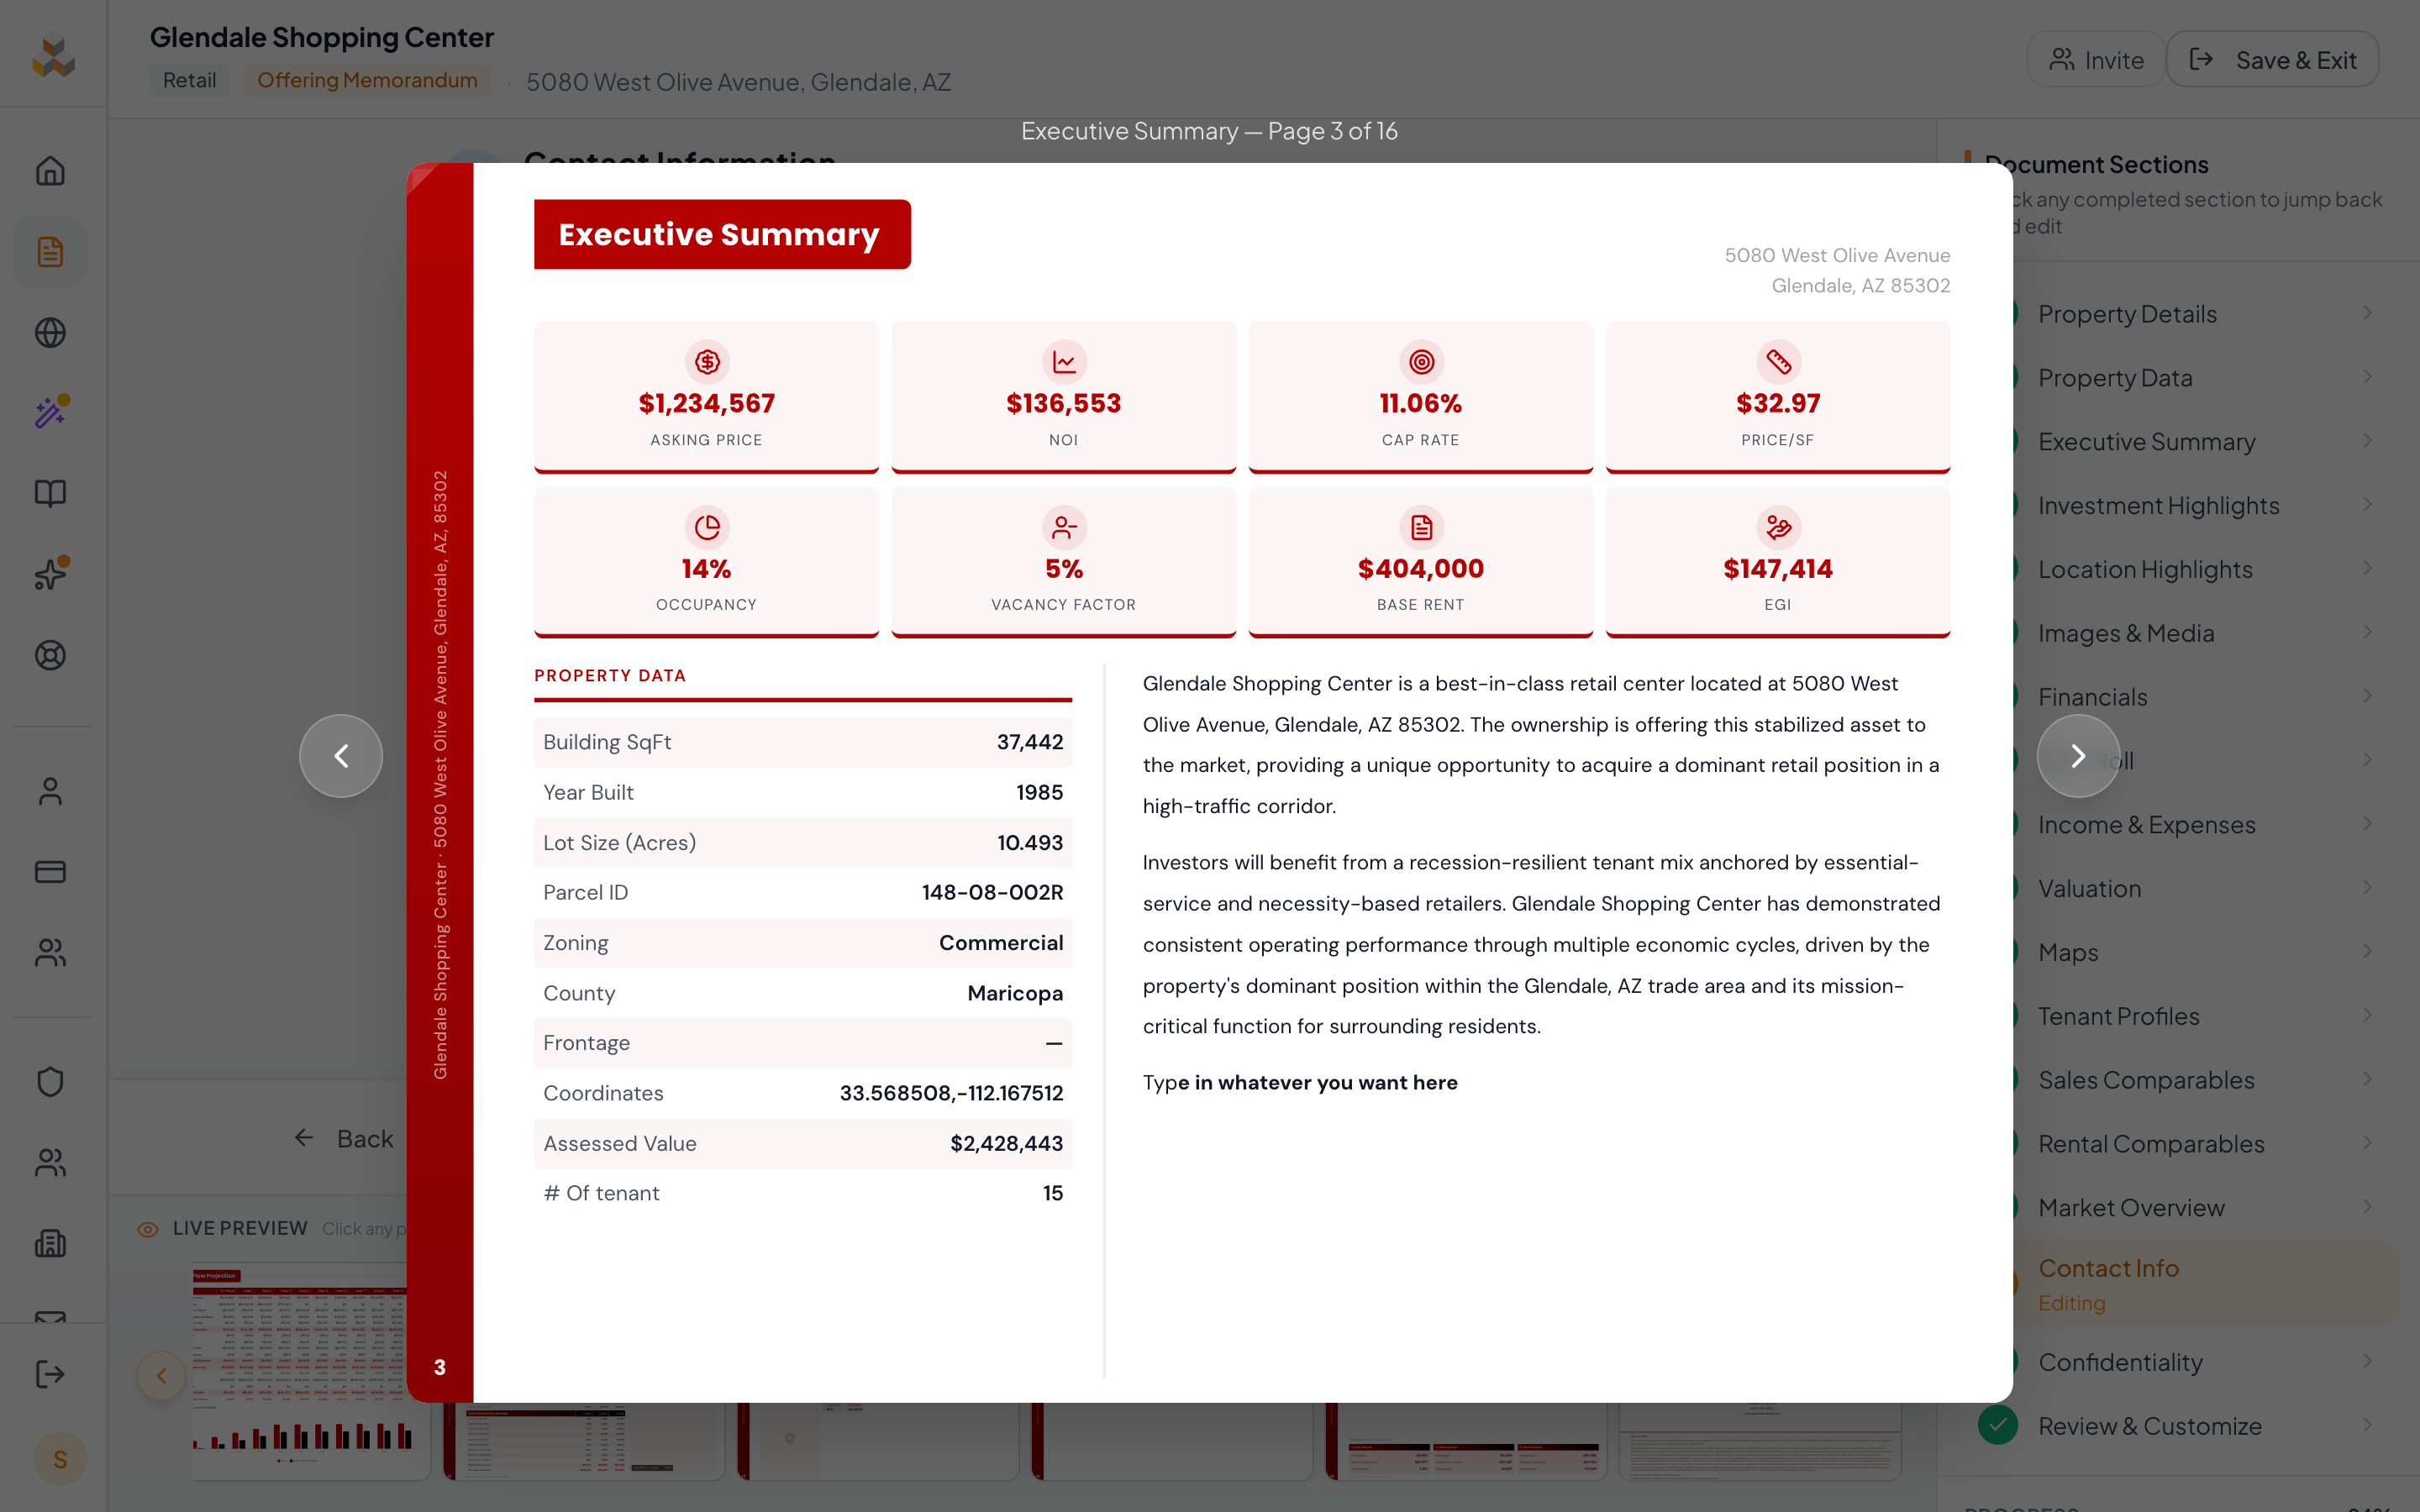Open the Home icon in the left sidebar
The width and height of the screenshot is (2420, 1512).
pyautogui.click(x=50, y=171)
